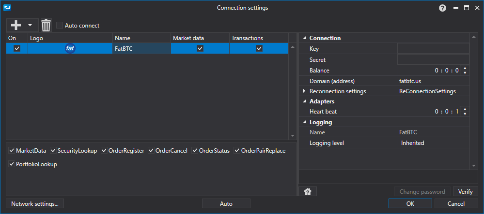Uncheck the OrderCancel message type

151,151
